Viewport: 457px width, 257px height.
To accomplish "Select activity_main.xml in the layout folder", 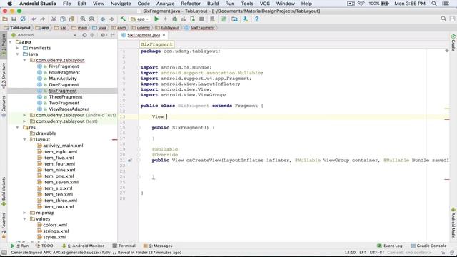I will tap(63, 146).
